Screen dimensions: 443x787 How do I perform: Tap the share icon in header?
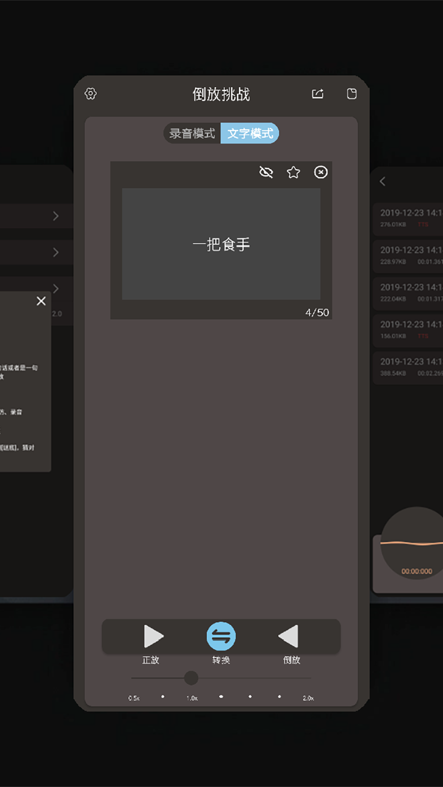pyautogui.click(x=317, y=93)
